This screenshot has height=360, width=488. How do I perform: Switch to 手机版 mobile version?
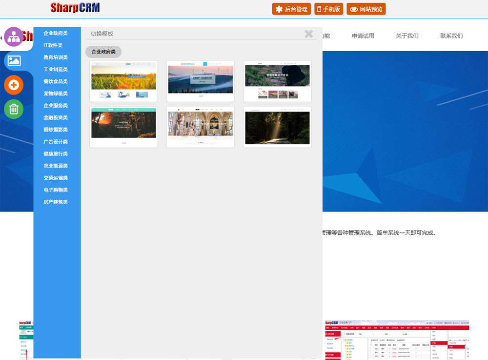328,9
